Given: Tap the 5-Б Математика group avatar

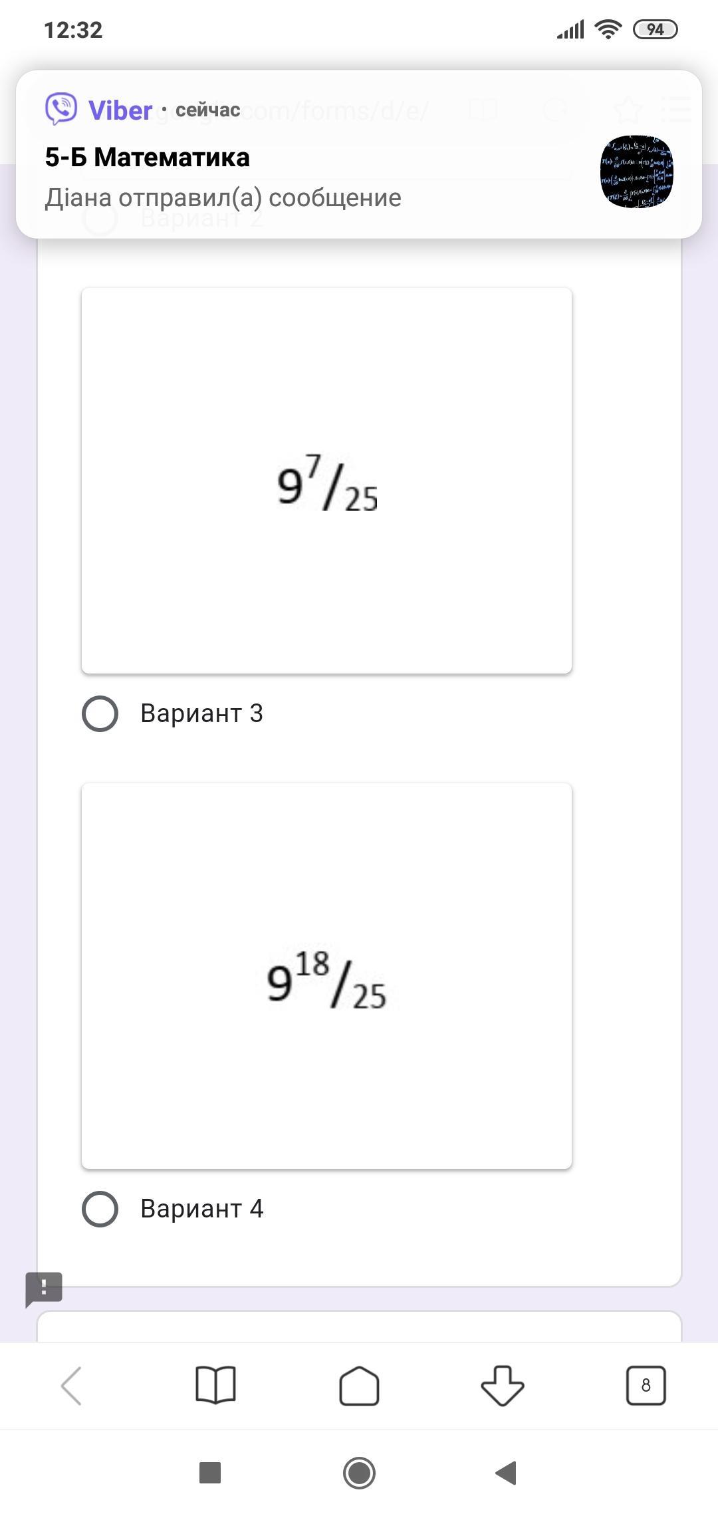Looking at the screenshot, I should pos(636,172).
